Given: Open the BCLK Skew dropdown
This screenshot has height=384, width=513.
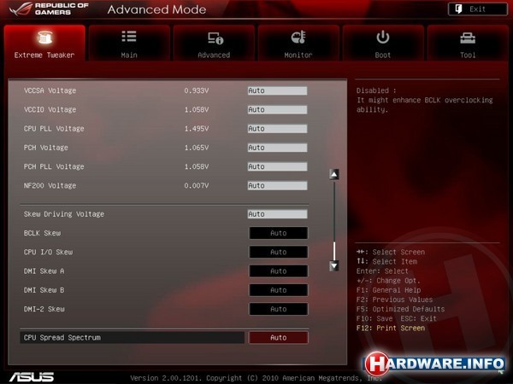Looking at the screenshot, I should [x=278, y=233].
